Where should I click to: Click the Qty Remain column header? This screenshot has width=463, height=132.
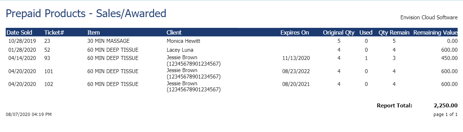point(394,32)
